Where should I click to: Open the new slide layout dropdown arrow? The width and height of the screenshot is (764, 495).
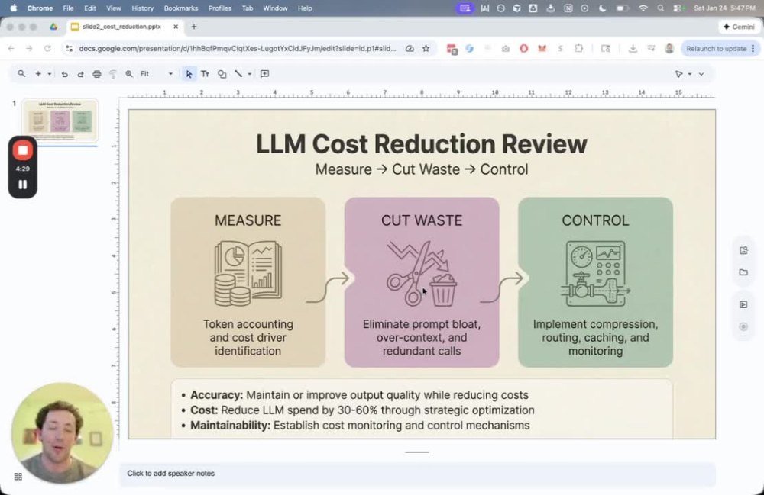click(x=49, y=74)
